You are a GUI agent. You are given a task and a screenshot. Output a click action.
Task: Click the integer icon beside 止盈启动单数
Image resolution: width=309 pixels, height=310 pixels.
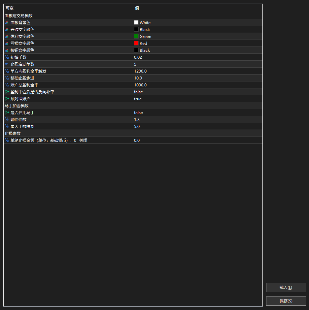pyautogui.click(x=7, y=64)
